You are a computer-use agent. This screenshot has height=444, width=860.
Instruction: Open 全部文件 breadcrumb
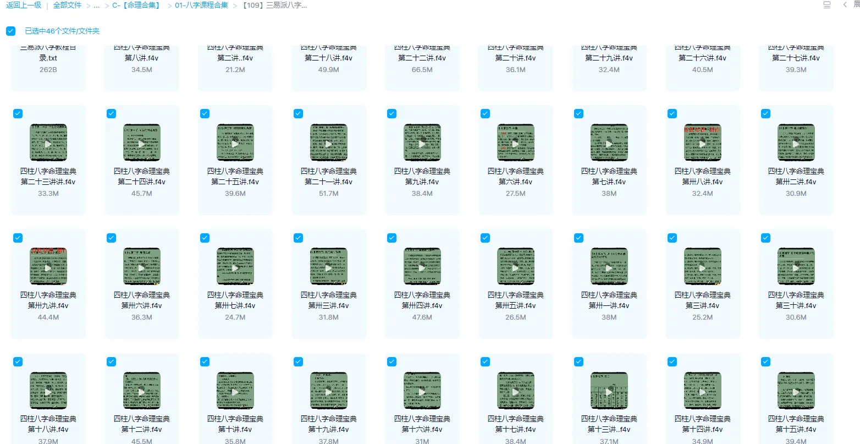tap(67, 5)
